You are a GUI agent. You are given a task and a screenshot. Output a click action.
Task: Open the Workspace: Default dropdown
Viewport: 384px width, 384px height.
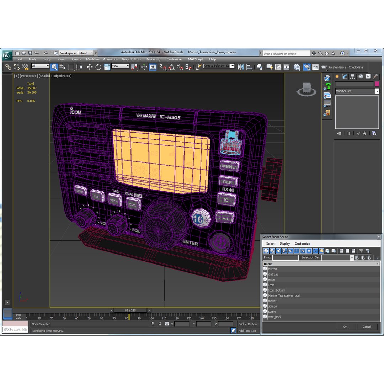[x=76, y=53]
